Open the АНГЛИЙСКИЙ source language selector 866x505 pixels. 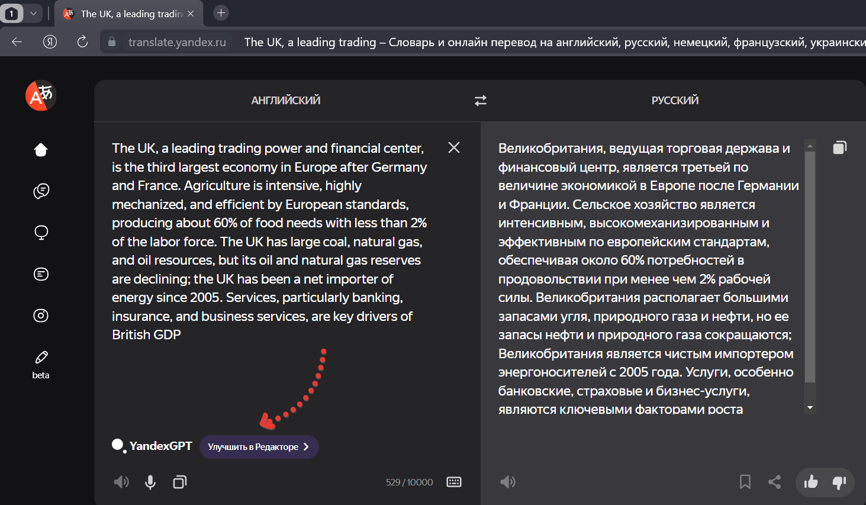coord(286,101)
